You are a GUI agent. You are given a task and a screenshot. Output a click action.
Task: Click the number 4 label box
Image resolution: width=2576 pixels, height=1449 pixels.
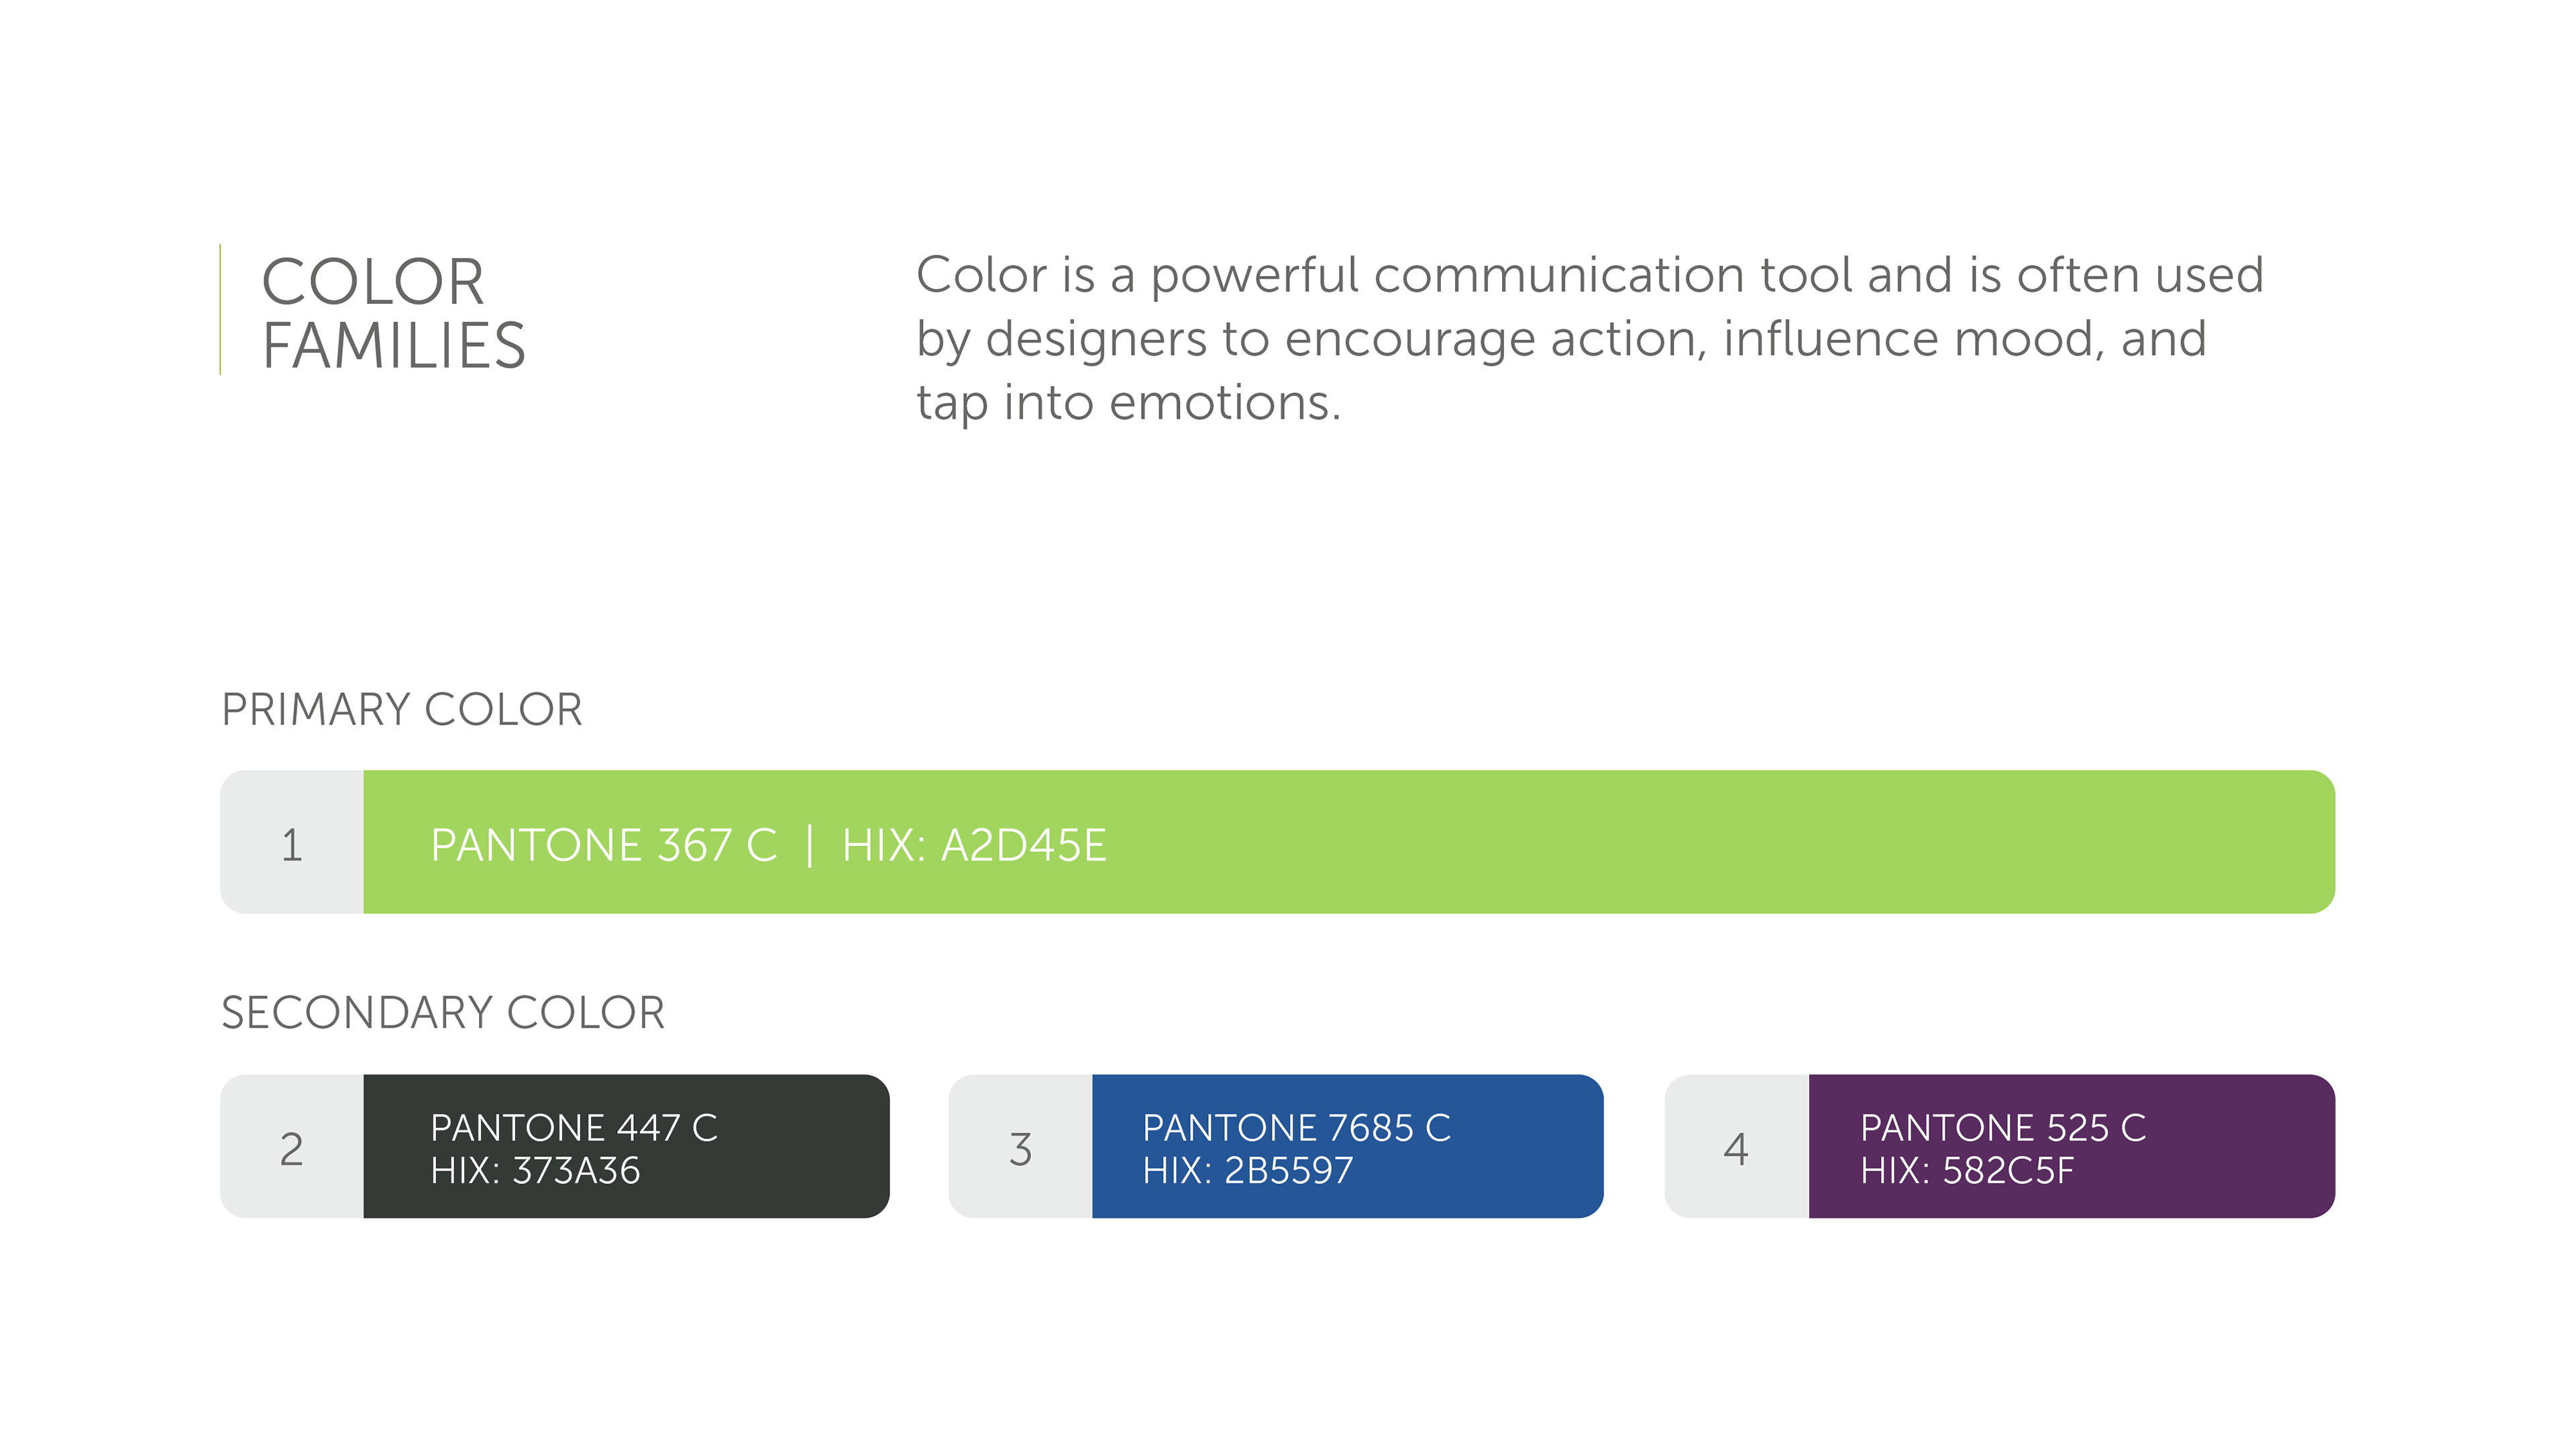pyautogui.click(x=1735, y=1147)
